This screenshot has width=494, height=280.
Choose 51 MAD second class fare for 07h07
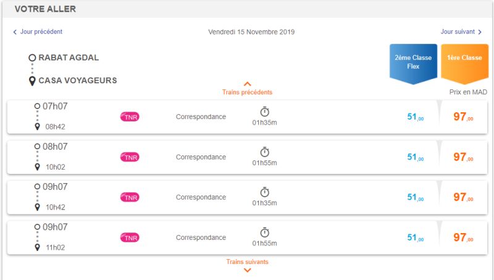coord(415,117)
